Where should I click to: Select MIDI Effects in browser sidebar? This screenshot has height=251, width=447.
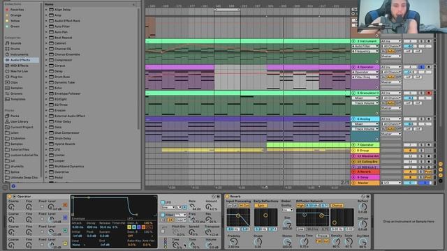pyautogui.click(x=19, y=66)
